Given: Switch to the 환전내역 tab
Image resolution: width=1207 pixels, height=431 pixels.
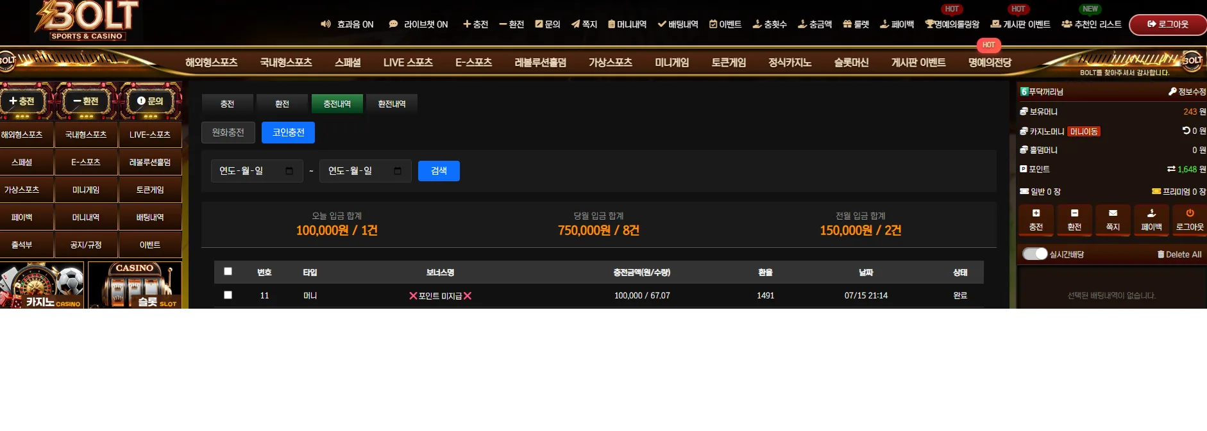Looking at the screenshot, I should pos(392,104).
